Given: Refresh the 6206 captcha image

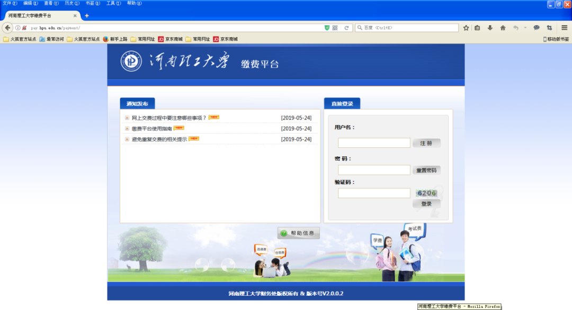Looking at the screenshot, I should pos(426,193).
